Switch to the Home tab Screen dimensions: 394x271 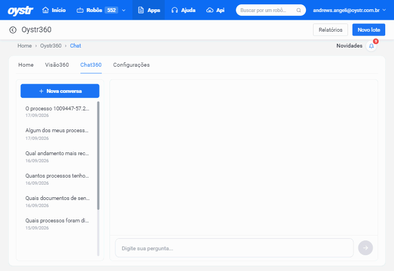(x=26, y=64)
